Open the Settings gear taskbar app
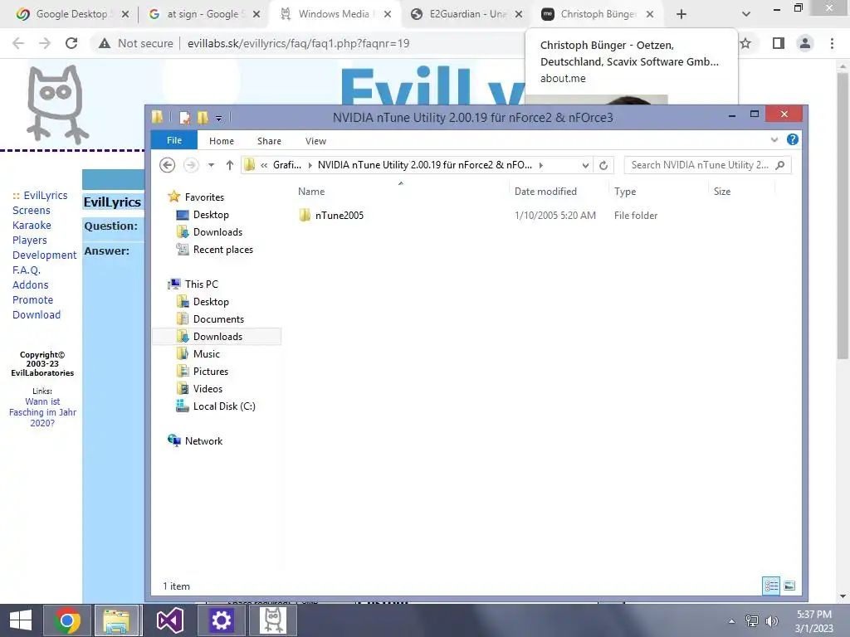This screenshot has height=637, width=850. click(221, 620)
